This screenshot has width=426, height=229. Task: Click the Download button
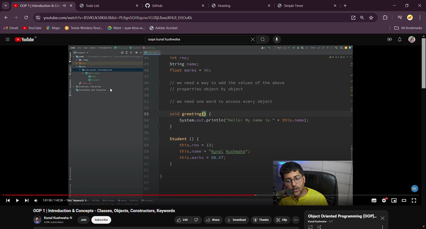point(236,220)
